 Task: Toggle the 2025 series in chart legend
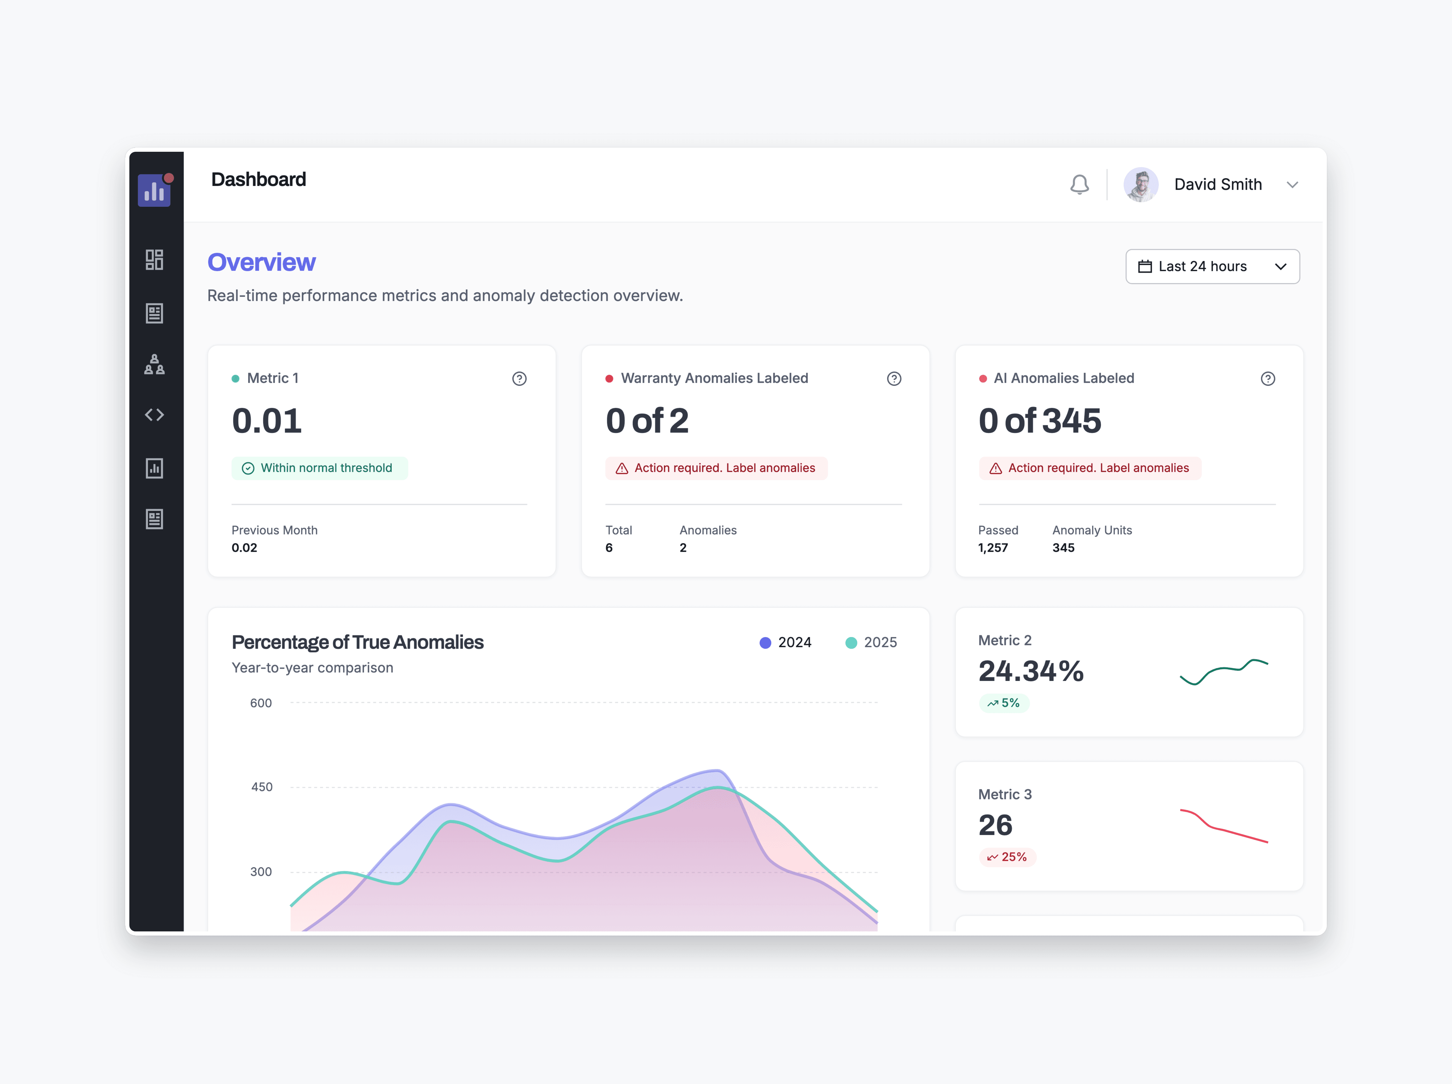coord(871,643)
